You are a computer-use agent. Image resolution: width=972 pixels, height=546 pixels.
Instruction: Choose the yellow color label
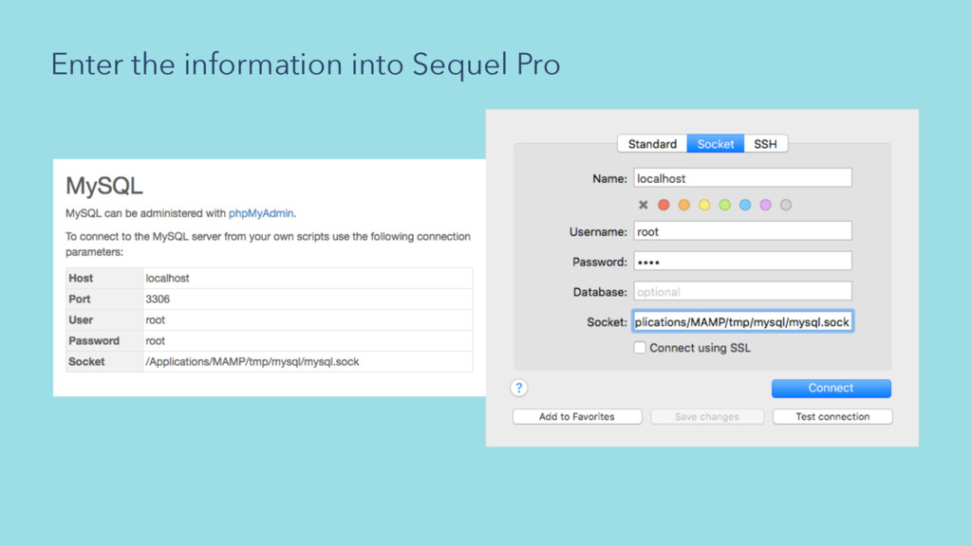pos(704,205)
